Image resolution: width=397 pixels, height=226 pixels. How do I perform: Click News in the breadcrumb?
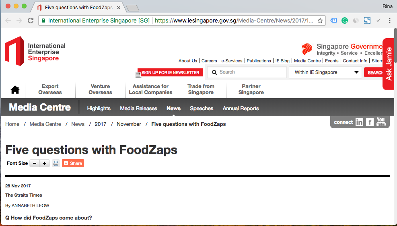tap(78, 124)
